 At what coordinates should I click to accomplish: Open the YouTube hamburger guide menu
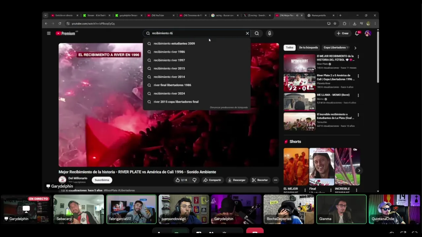(48, 33)
